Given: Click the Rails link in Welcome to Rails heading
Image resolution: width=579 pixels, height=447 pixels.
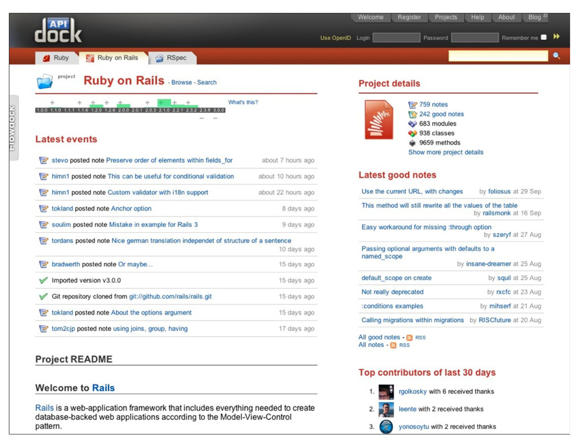Looking at the screenshot, I should (103, 388).
